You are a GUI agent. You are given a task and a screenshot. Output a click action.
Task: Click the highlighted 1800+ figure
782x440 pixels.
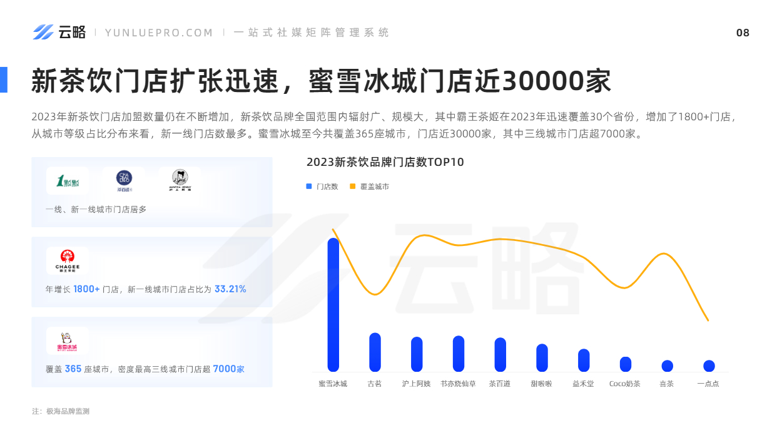tap(86, 289)
